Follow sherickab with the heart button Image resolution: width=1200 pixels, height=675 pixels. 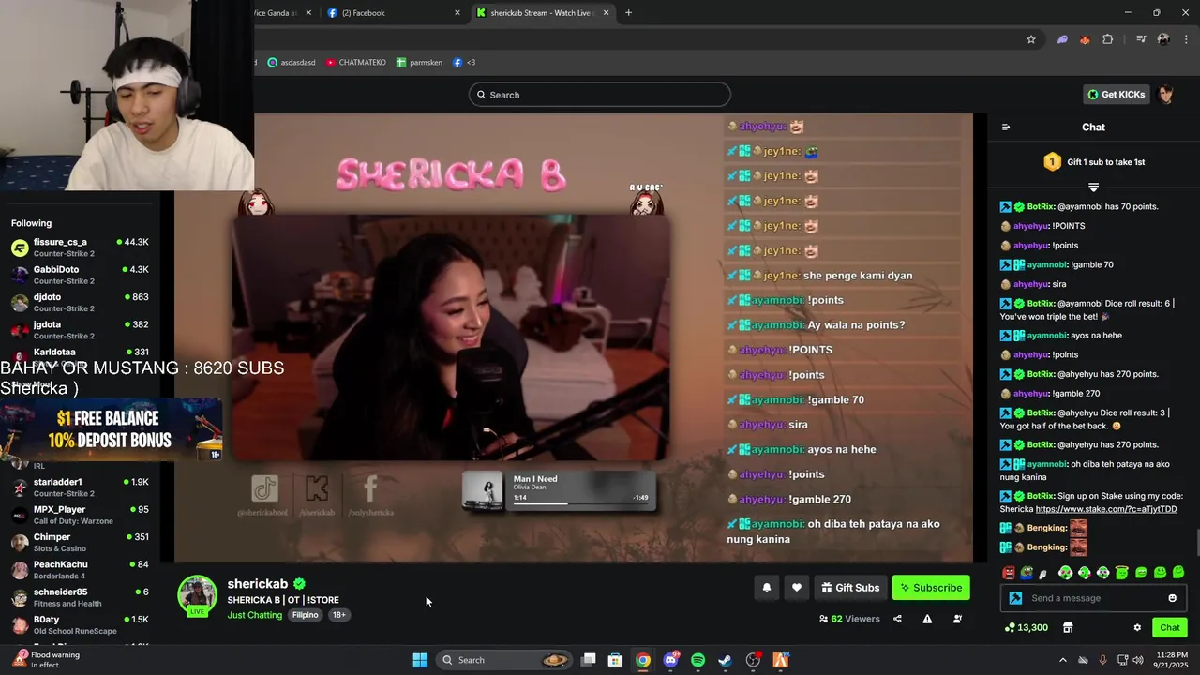[796, 588]
